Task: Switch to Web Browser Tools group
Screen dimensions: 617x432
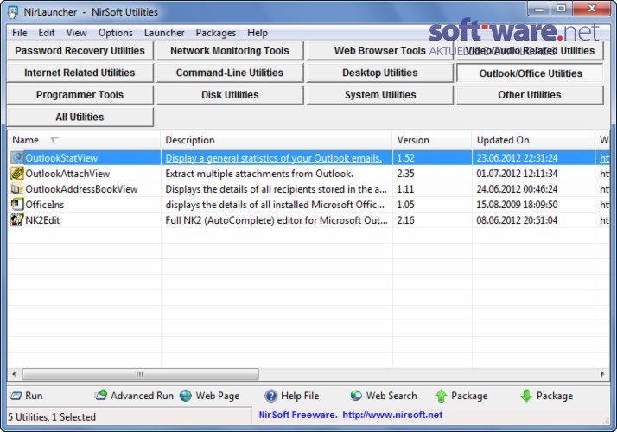Action: click(379, 51)
